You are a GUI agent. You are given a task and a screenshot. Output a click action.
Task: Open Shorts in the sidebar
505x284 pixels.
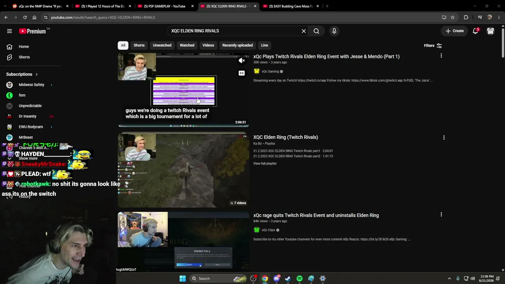pyautogui.click(x=24, y=57)
